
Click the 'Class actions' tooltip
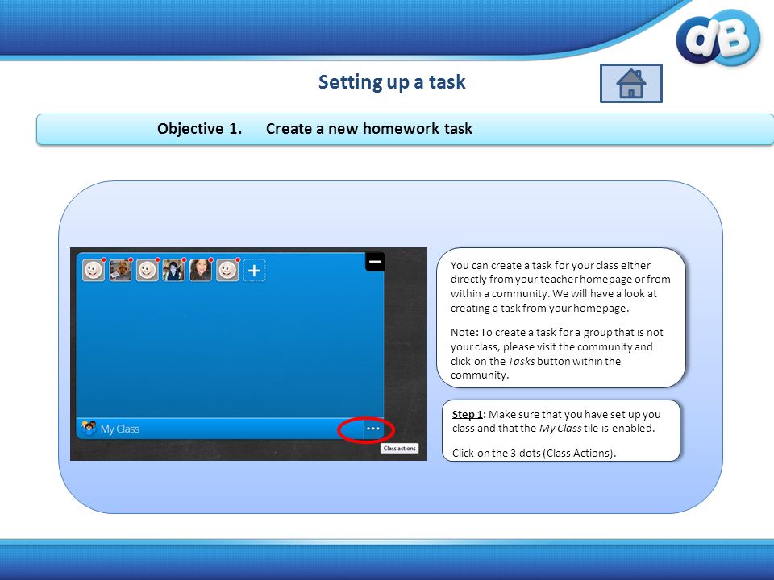tap(399, 449)
